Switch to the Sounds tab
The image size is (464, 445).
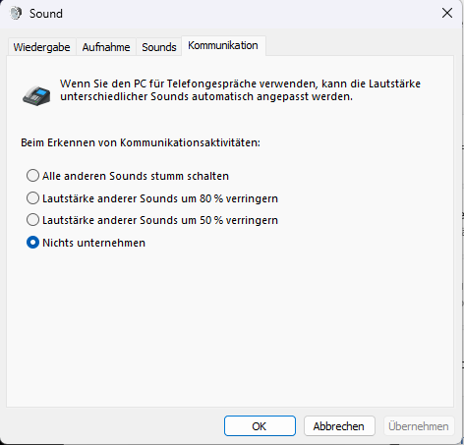(x=159, y=47)
